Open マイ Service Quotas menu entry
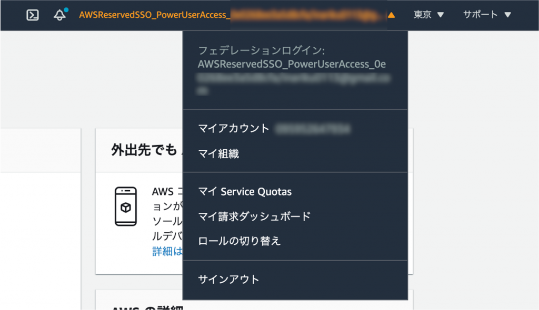 pos(245,192)
